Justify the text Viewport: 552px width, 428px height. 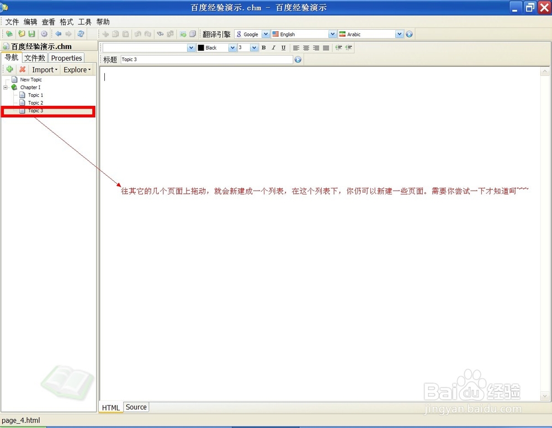coord(326,48)
